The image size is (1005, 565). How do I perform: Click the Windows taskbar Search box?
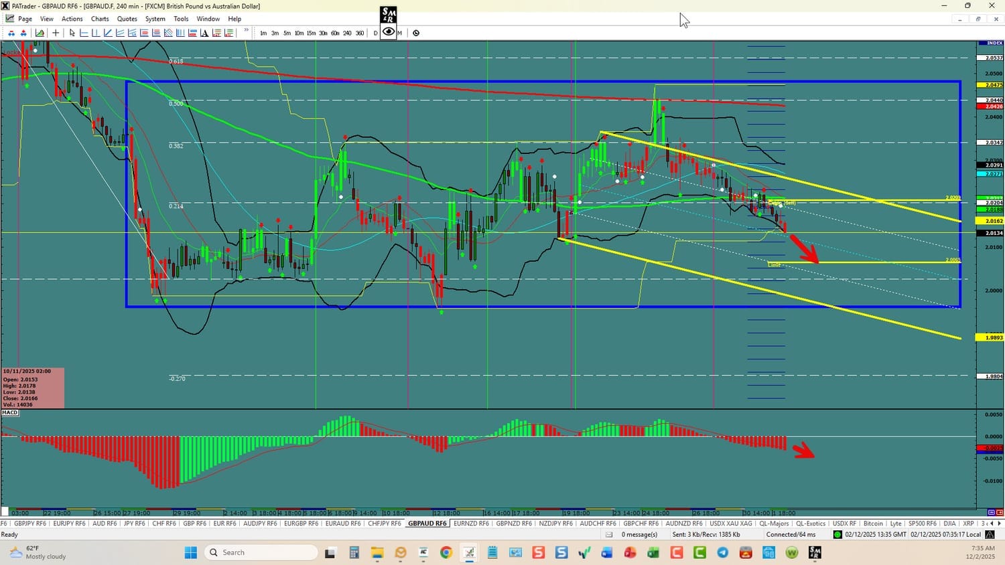[261, 552]
